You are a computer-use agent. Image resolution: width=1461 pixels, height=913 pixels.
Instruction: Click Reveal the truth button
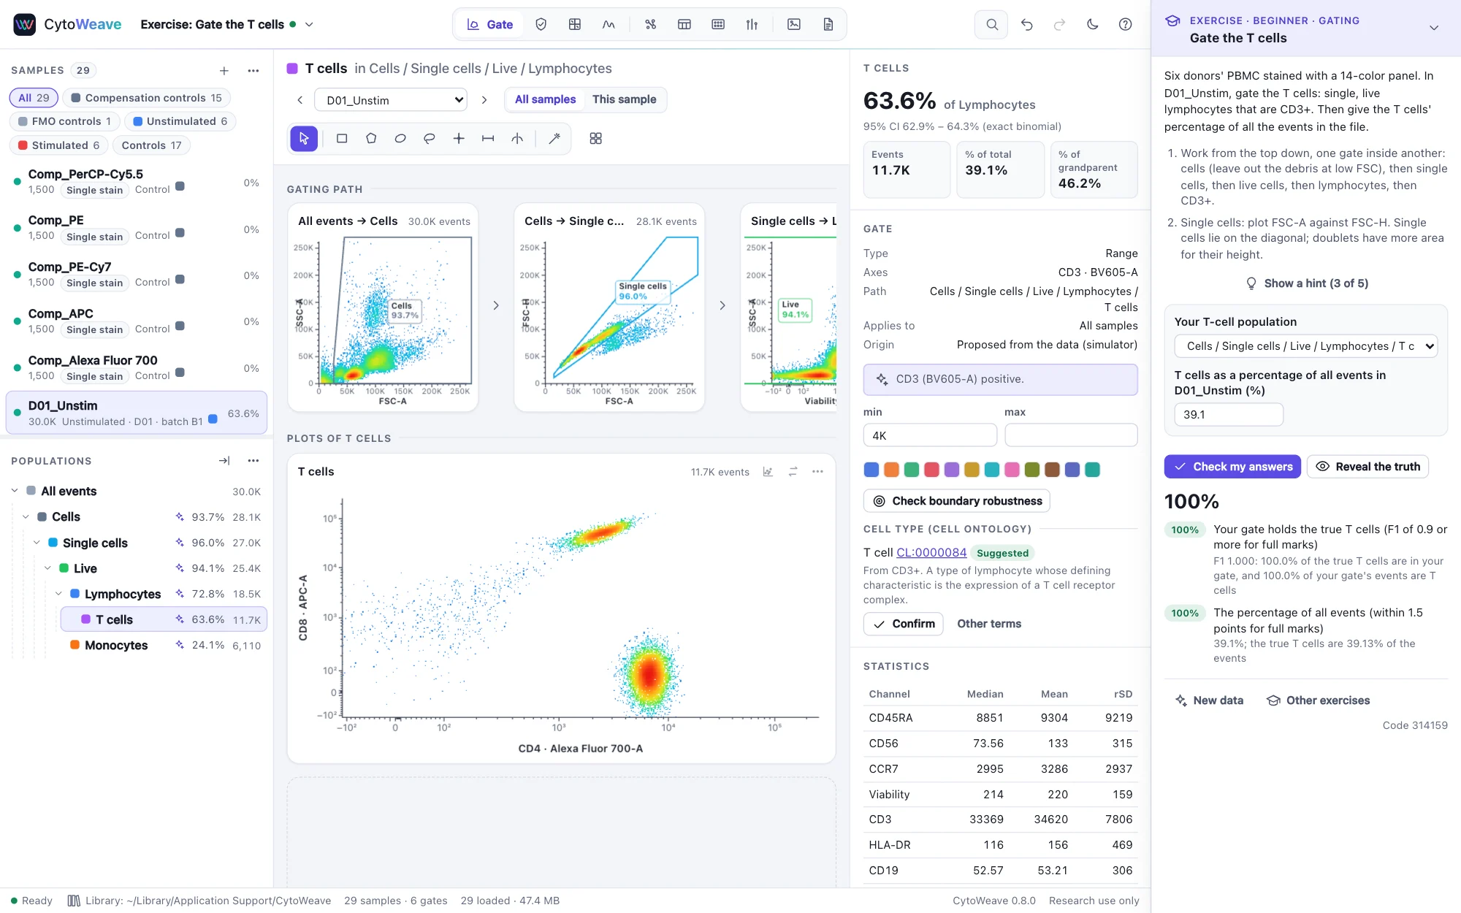click(1367, 467)
